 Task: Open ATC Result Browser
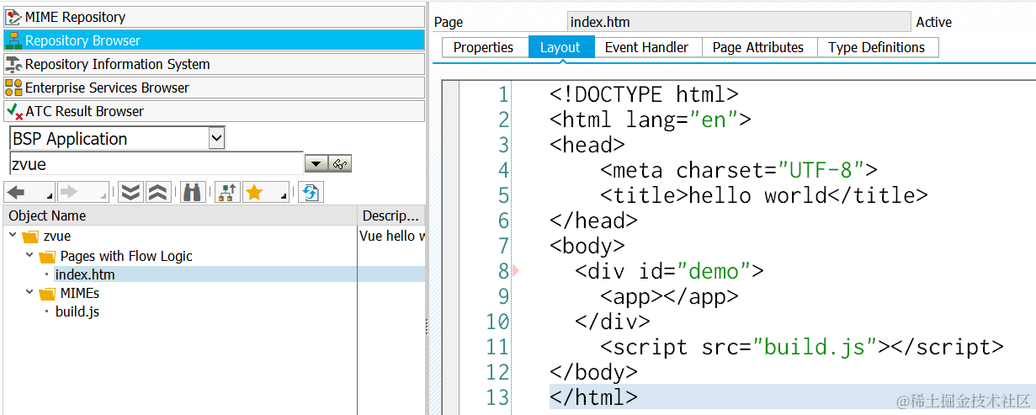coord(215,111)
